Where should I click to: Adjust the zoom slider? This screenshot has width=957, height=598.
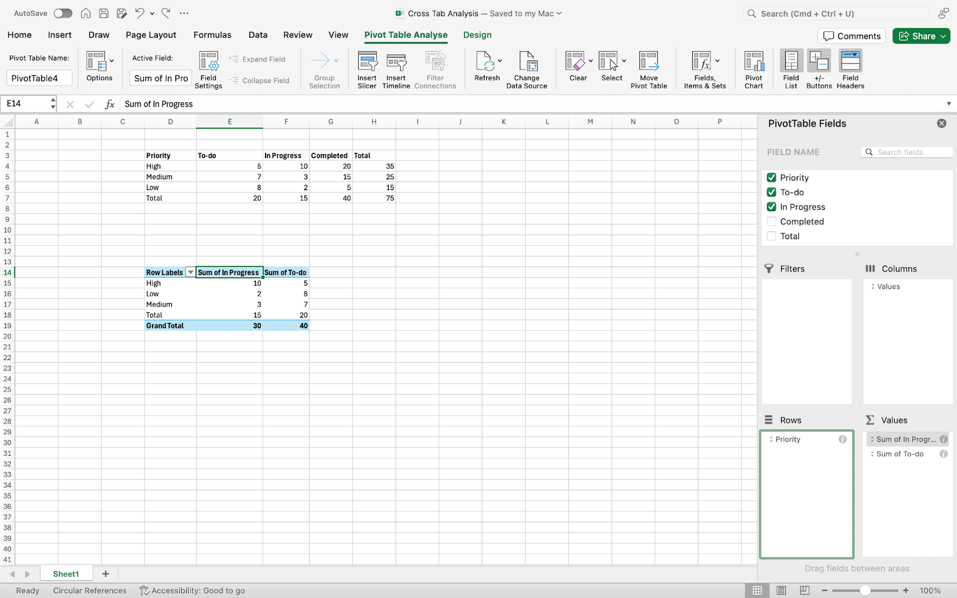click(x=865, y=590)
